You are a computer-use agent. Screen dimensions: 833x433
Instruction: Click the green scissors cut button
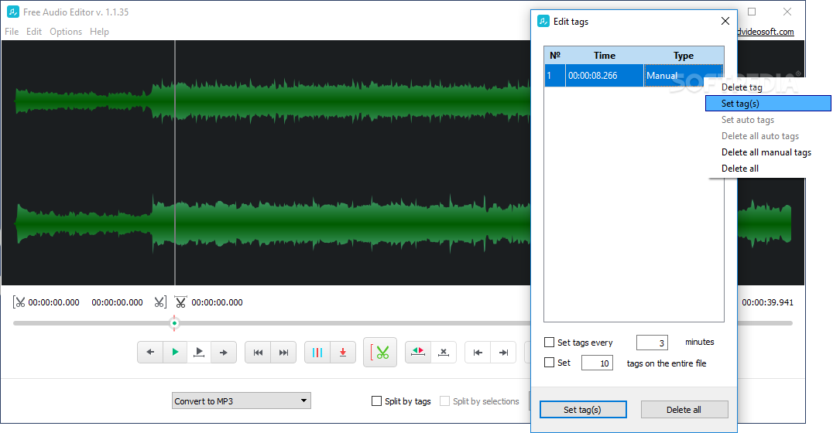380,353
